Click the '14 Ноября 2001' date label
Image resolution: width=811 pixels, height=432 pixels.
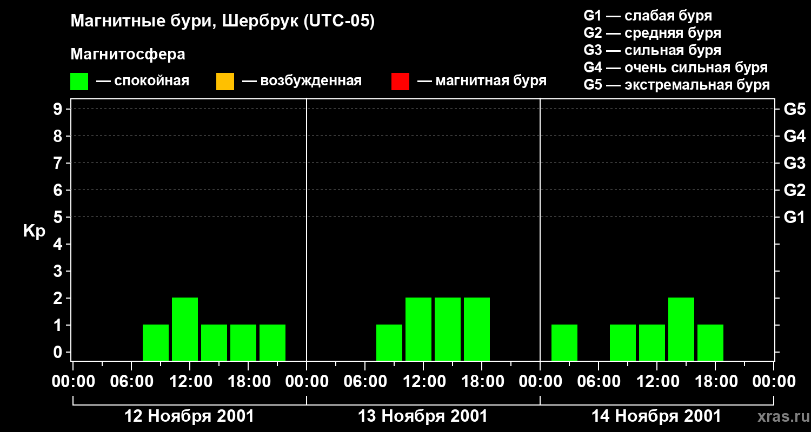tap(656, 416)
